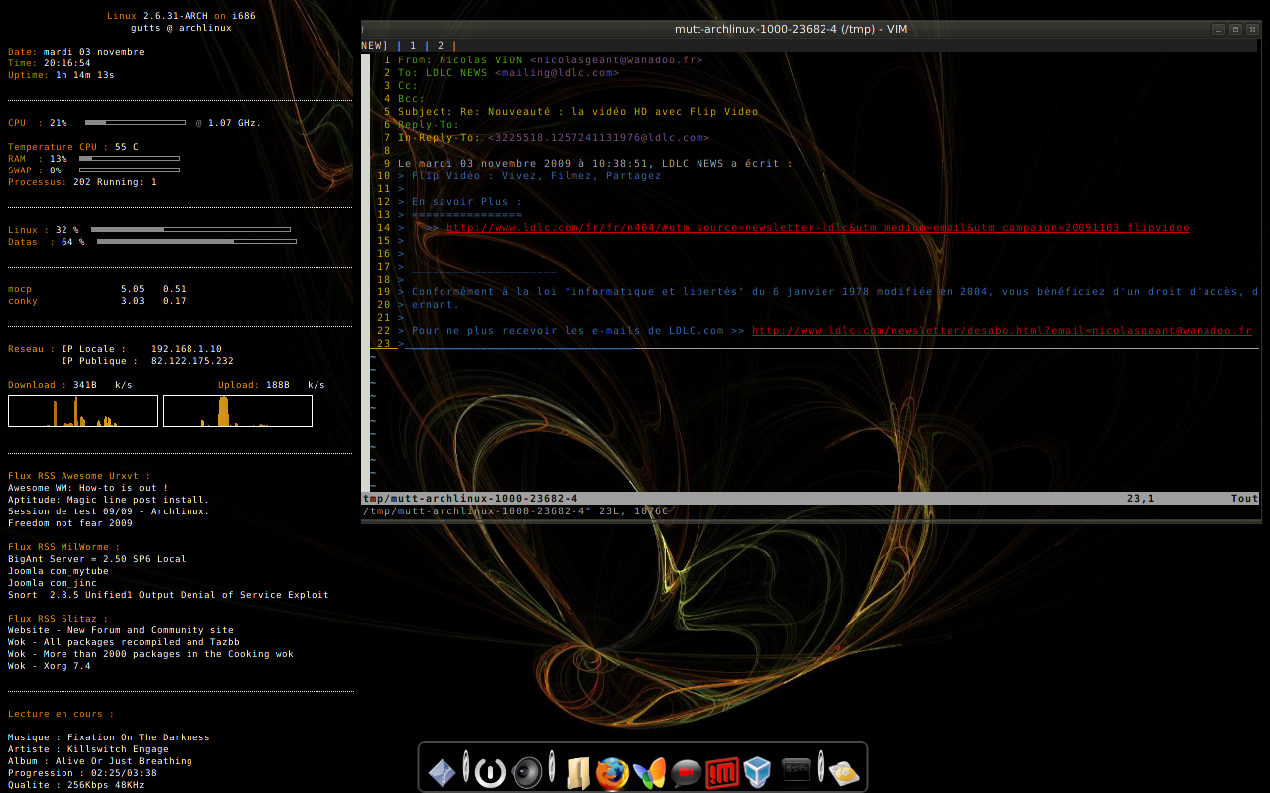Open the settings icon in the dock
Screen dimensions: 1270x793
point(443,772)
